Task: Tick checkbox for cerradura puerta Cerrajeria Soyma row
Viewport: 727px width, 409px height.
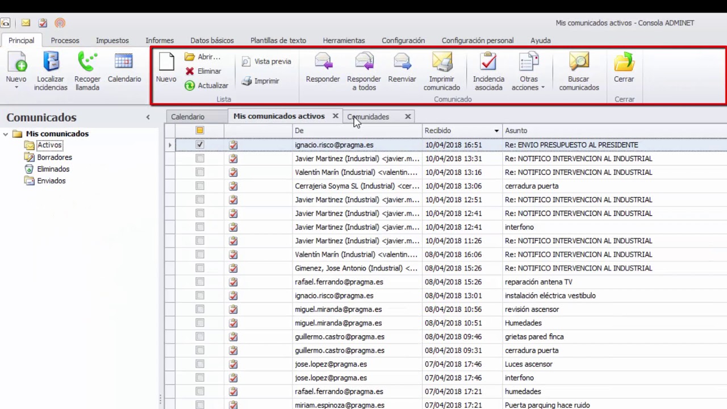Action: tap(199, 186)
